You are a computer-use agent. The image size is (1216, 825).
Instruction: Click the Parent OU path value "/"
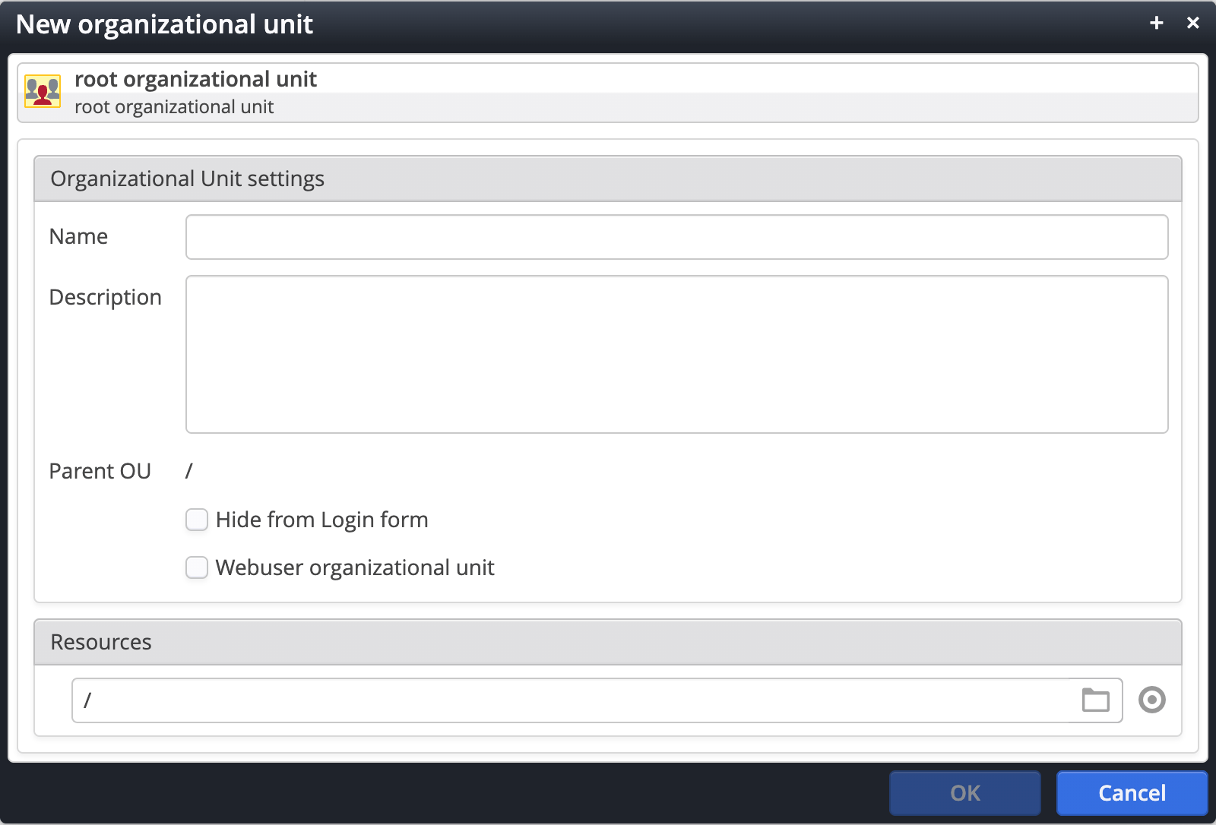[189, 470]
